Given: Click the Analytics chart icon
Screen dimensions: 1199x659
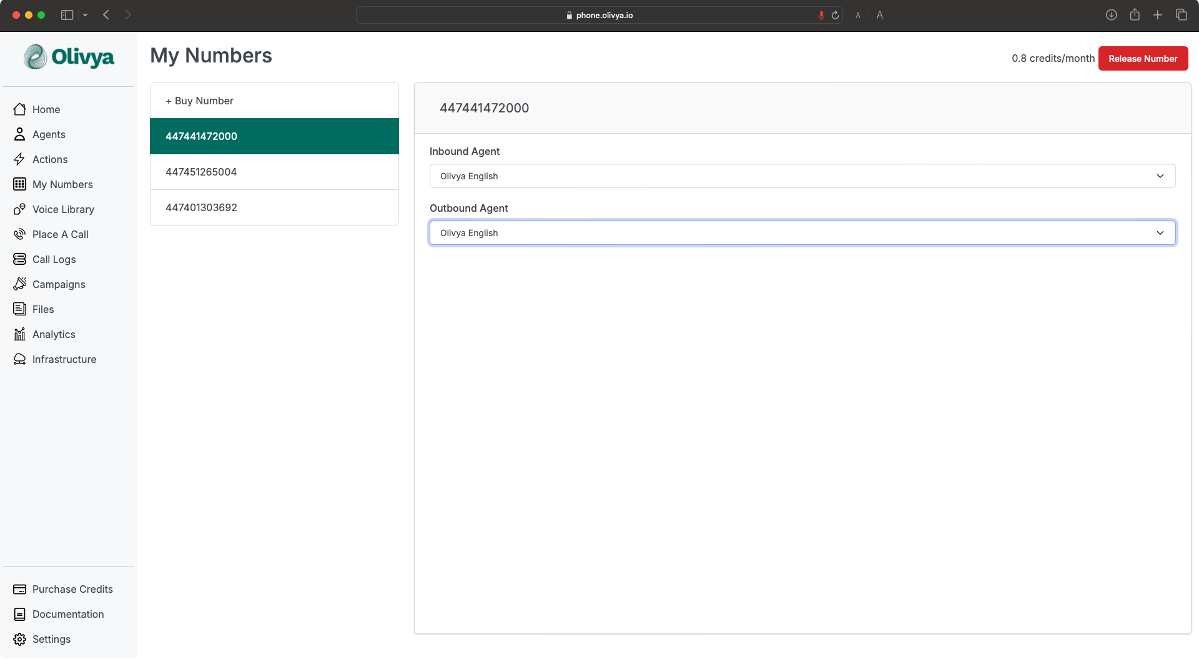Looking at the screenshot, I should (19, 334).
